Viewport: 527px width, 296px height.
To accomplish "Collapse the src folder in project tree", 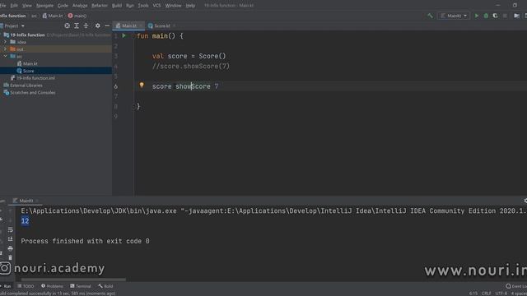I will click(x=5, y=57).
